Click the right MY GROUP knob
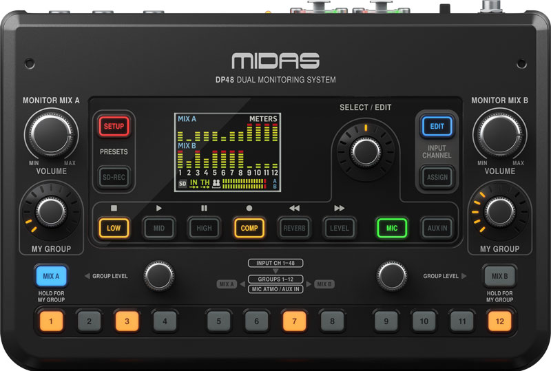The height and width of the screenshot is (371, 551). [x=500, y=212]
